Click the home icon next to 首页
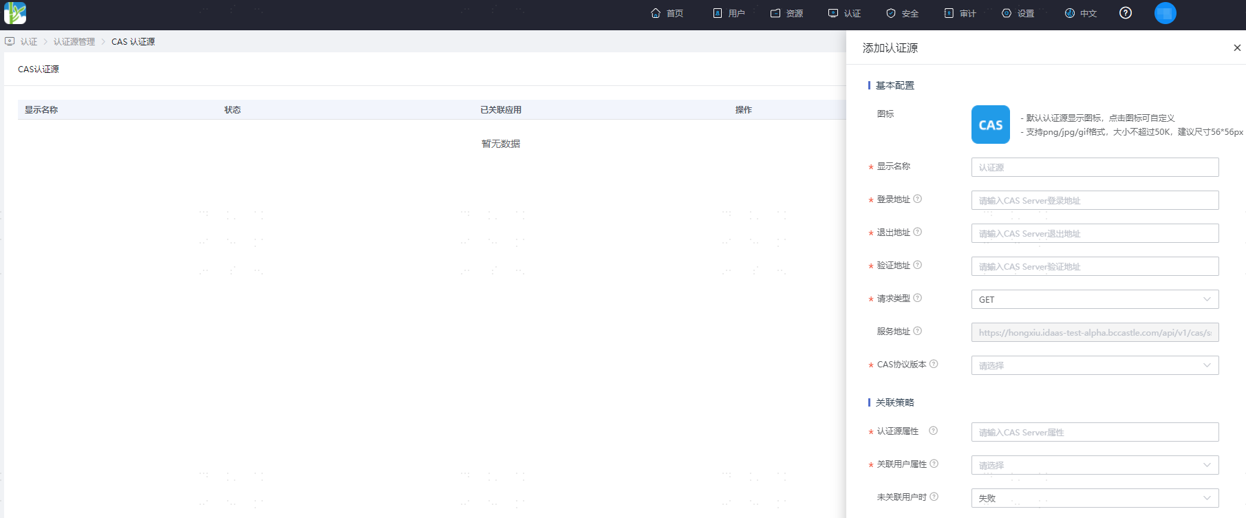 656,13
